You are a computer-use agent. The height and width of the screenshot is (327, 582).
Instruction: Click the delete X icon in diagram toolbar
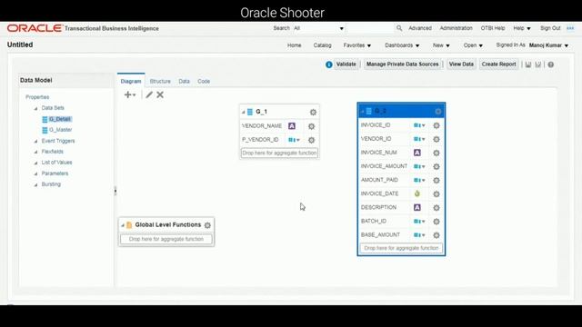coord(160,94)
